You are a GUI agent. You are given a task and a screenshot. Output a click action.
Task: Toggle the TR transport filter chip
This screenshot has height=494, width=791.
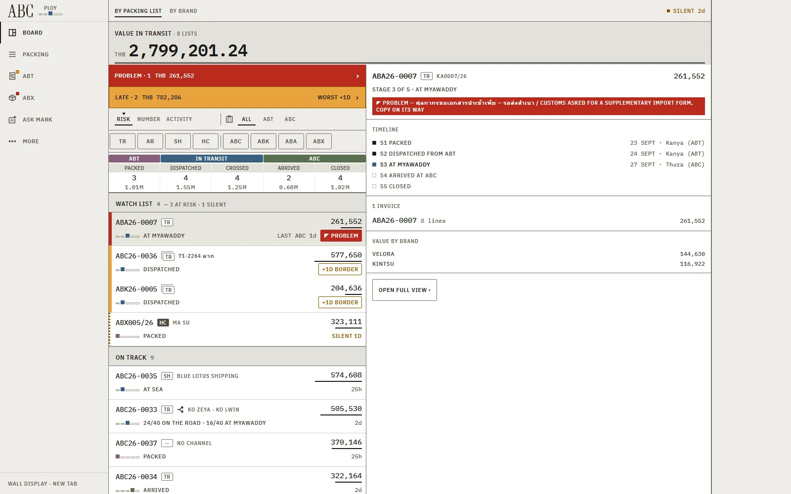(x=123, y=141)
